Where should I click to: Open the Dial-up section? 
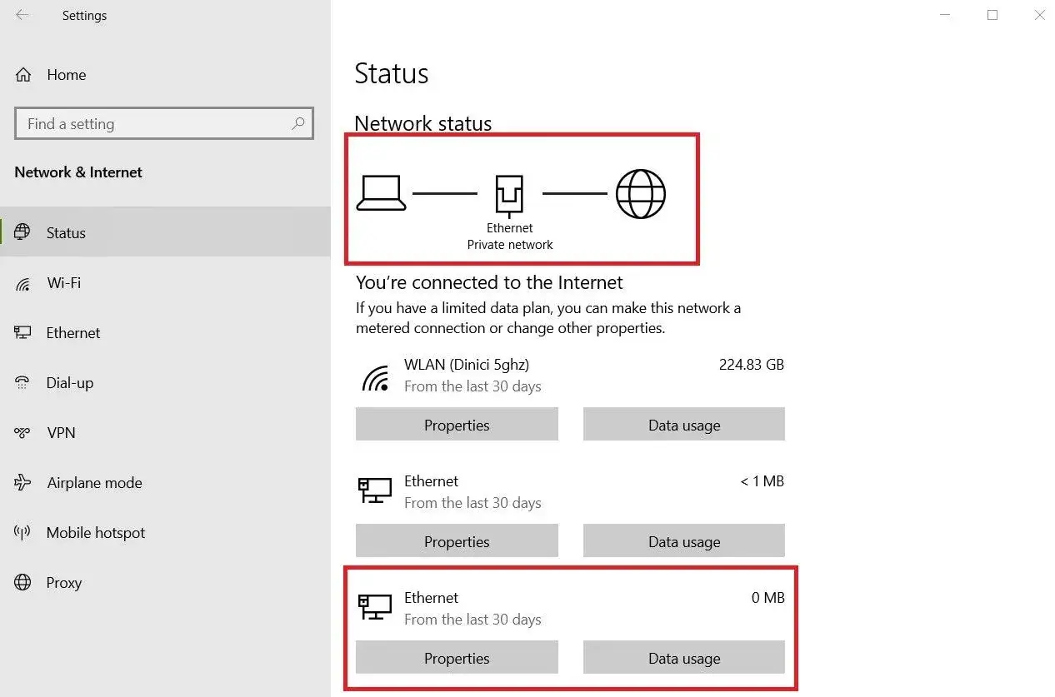click(165, 382)
